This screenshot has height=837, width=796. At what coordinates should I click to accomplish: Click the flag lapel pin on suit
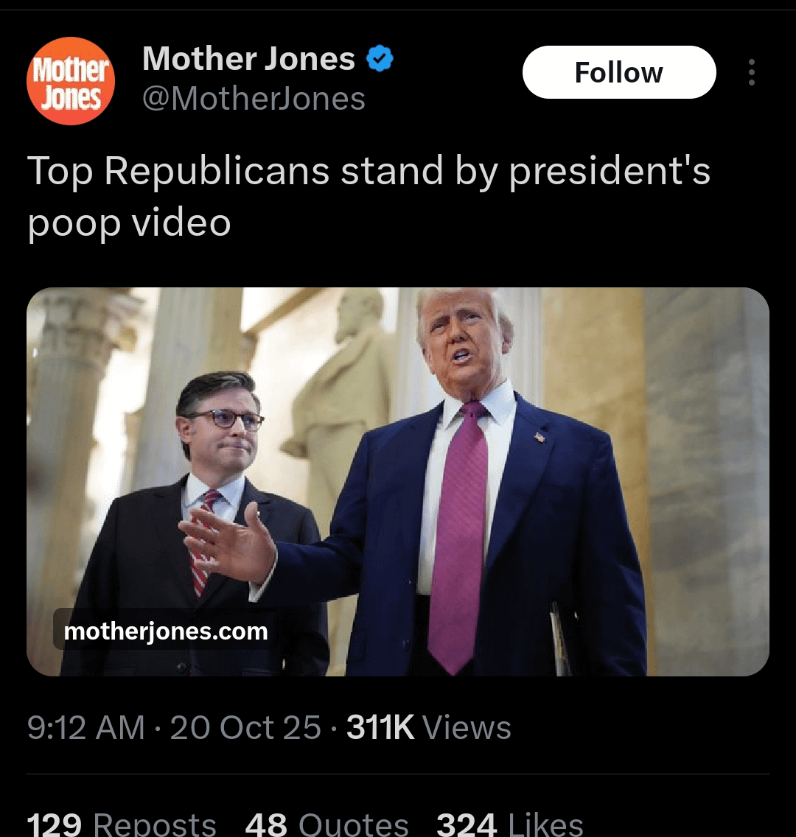540,438
